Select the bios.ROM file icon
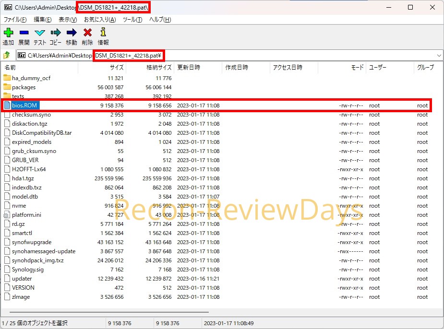The image size is (444, 329). pos(7,105)
